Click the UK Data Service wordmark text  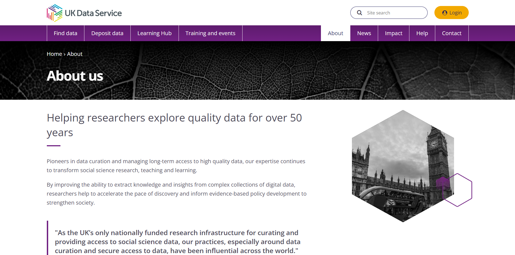point(93,13)
